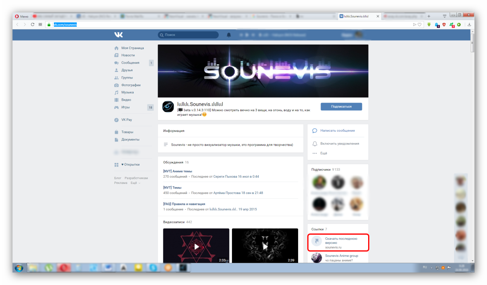Click RU language indicator in tray
Viewport: 487px width, 285px height.
click(x=425, y=267)
